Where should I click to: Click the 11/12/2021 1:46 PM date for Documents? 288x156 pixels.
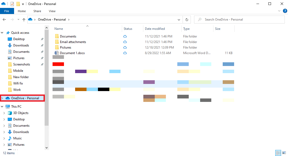158,36
